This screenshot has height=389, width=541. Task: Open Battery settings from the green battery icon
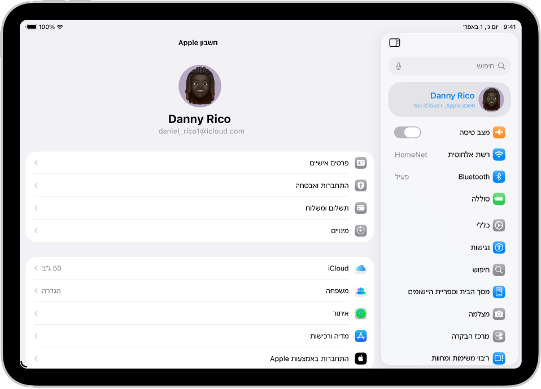click(499, 199)
